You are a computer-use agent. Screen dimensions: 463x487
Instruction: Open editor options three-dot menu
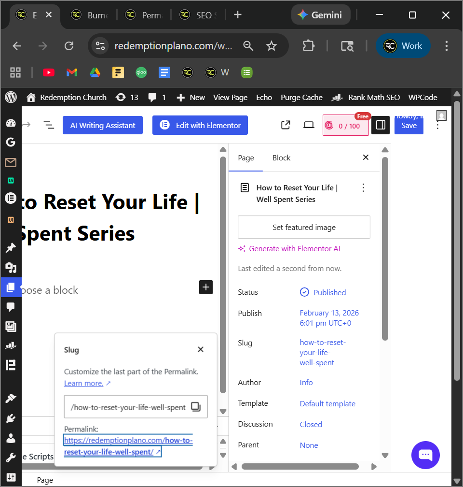(438, 126)
